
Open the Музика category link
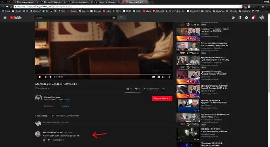(65, 106)
